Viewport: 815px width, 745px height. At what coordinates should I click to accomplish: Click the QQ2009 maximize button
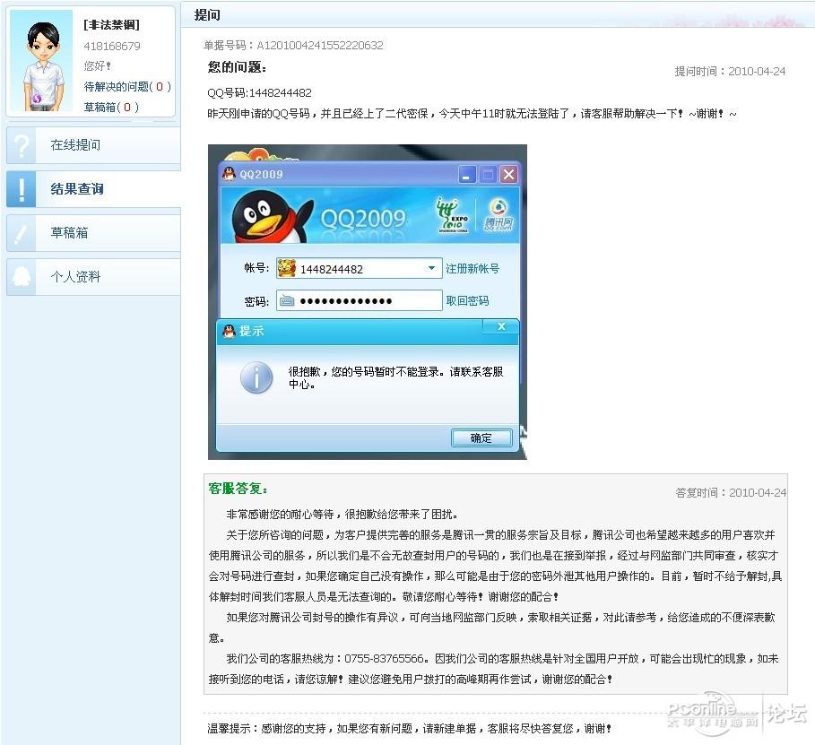488,175
